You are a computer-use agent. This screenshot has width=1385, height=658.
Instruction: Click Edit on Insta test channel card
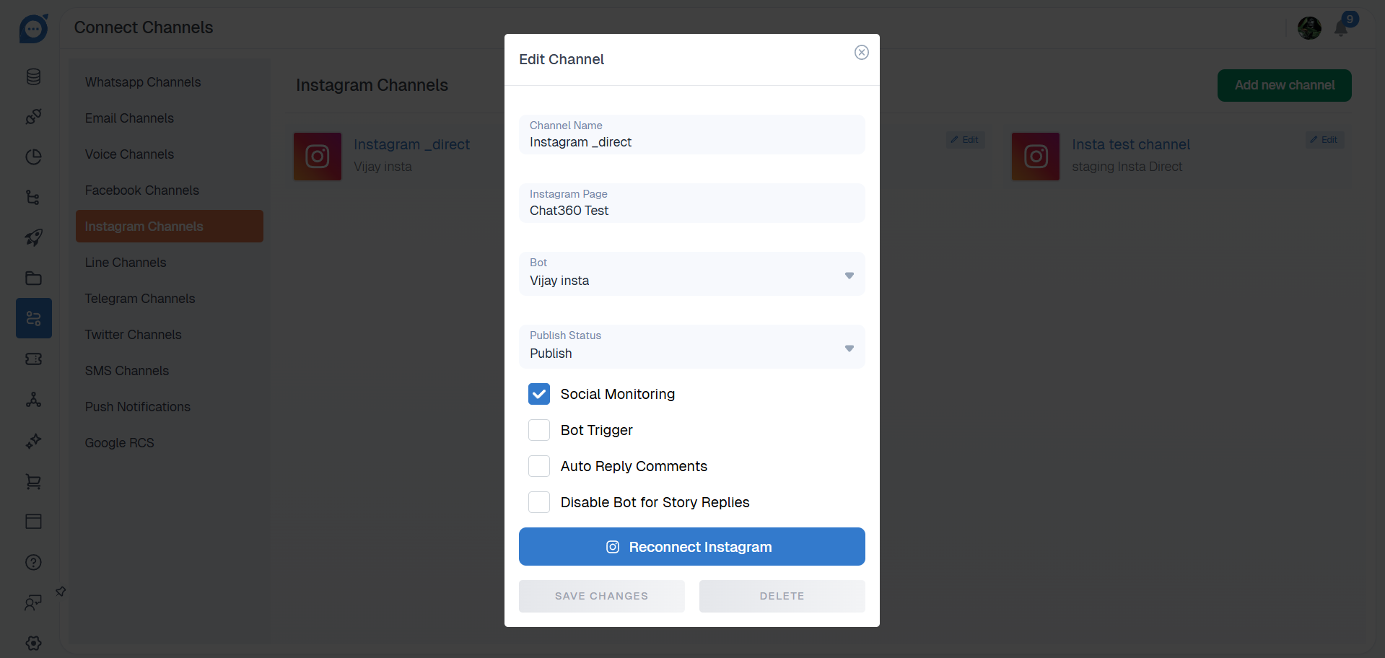[x=1324, y=140]
